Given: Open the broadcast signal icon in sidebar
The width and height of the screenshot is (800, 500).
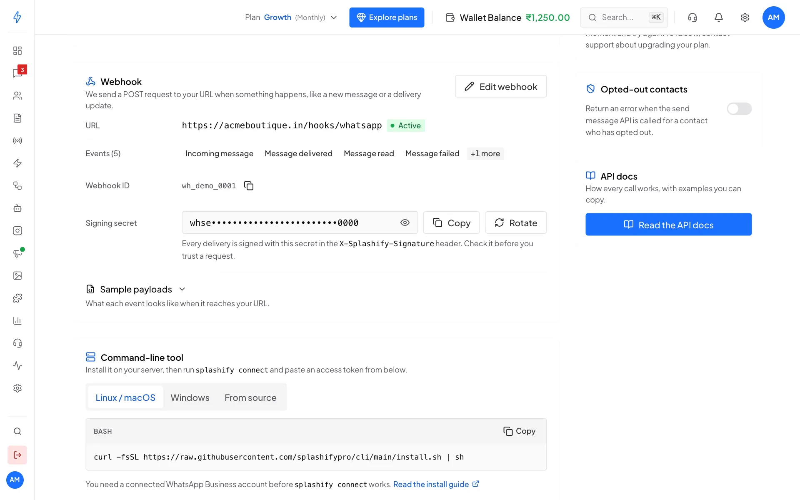Looking at the screenshot, I should tap(17, 140).
